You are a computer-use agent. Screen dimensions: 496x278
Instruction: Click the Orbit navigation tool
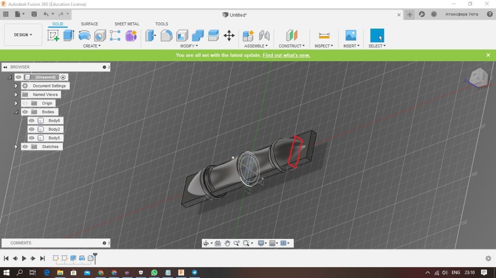206,243
